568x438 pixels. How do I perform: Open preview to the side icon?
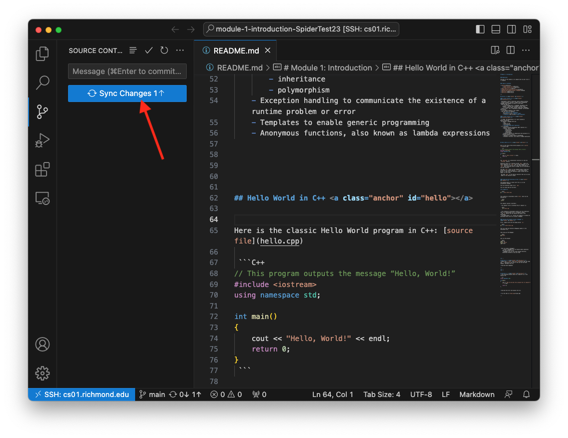pos(495,50)
